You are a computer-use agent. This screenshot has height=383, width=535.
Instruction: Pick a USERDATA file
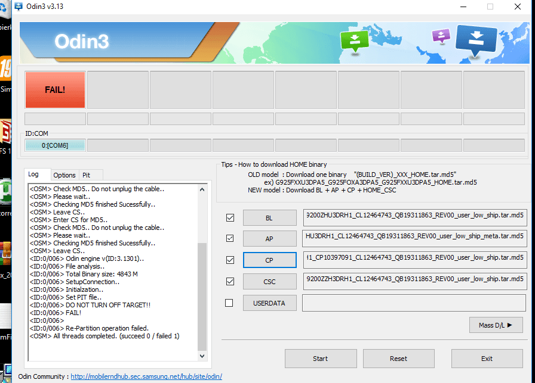269,303
